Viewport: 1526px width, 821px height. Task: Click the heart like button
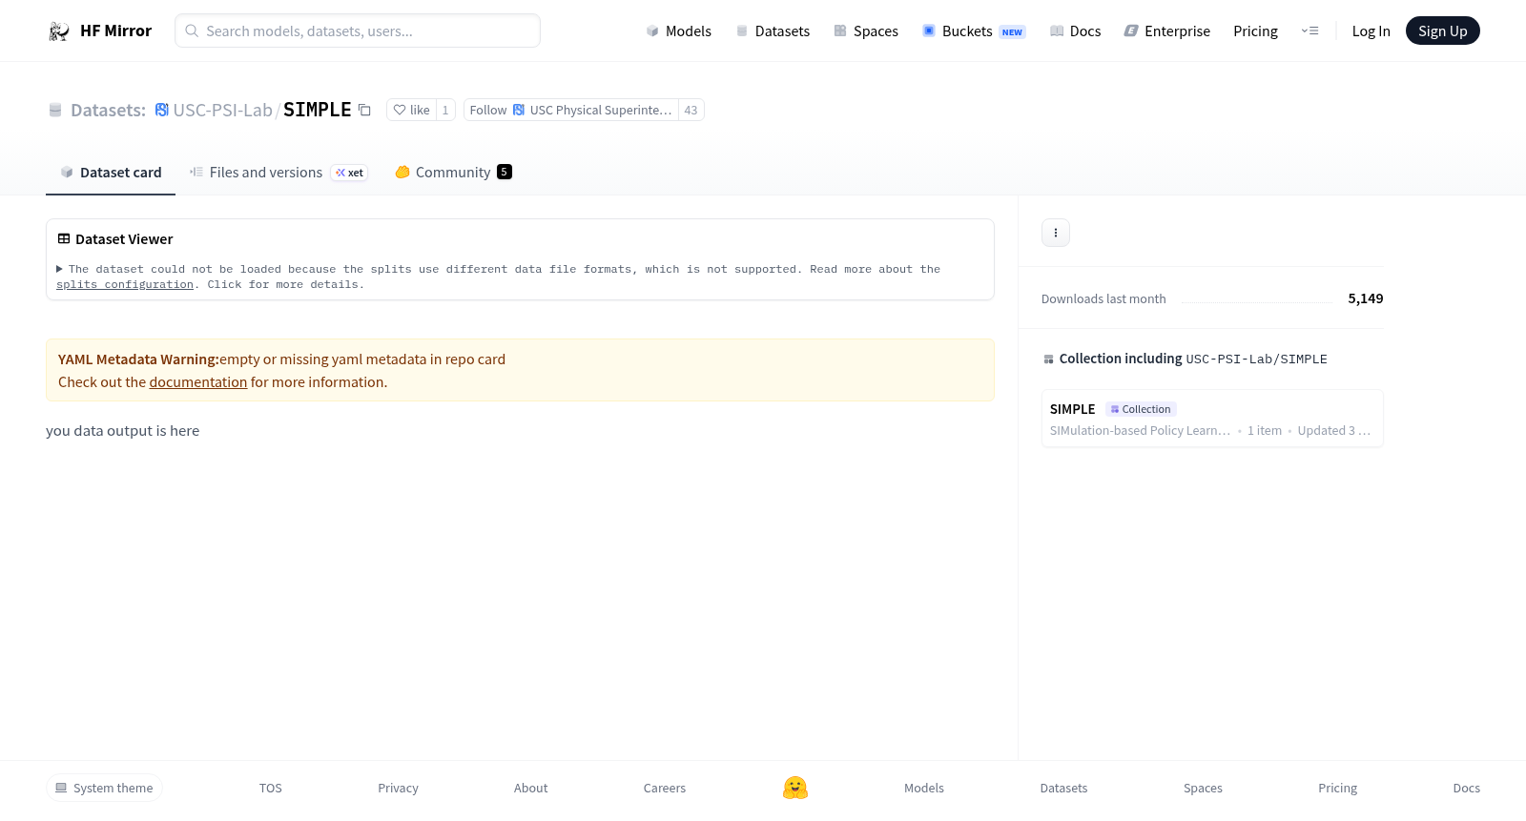411,110
